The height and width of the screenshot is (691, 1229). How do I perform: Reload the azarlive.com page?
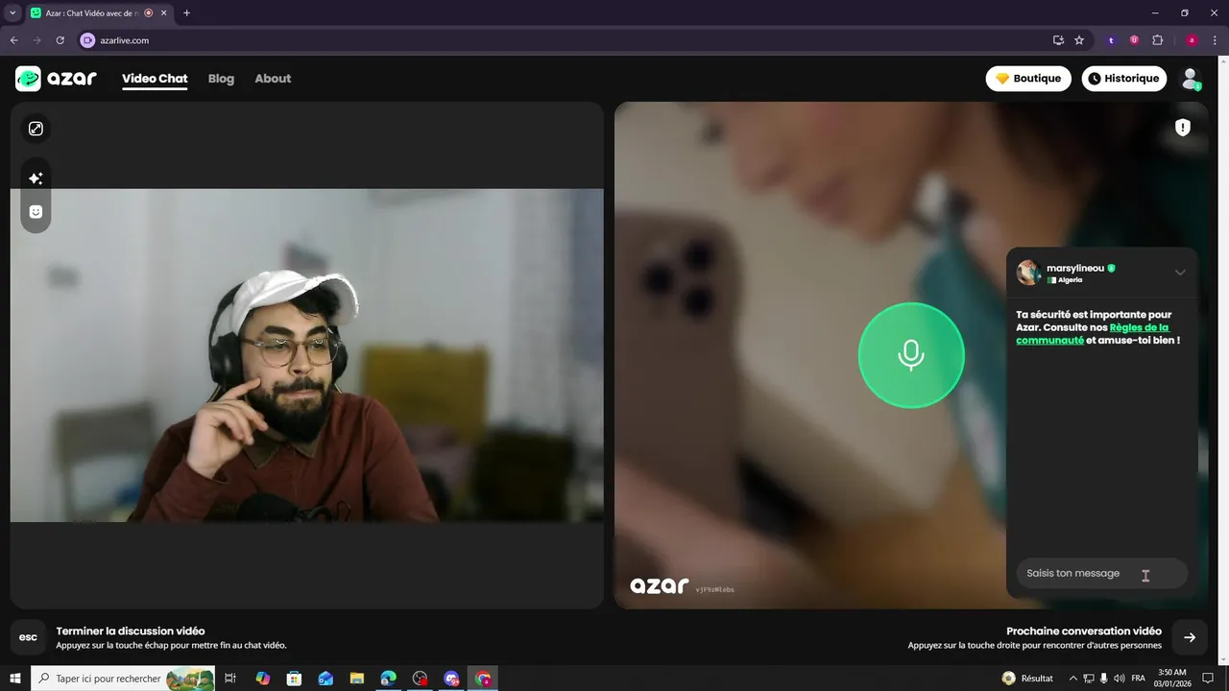(60, 40)
